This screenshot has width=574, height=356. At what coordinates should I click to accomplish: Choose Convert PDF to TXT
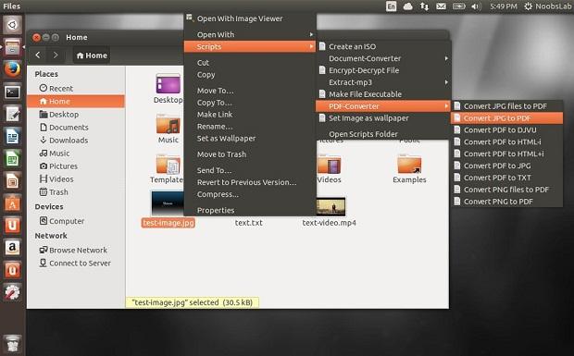[x=507, y=178]
